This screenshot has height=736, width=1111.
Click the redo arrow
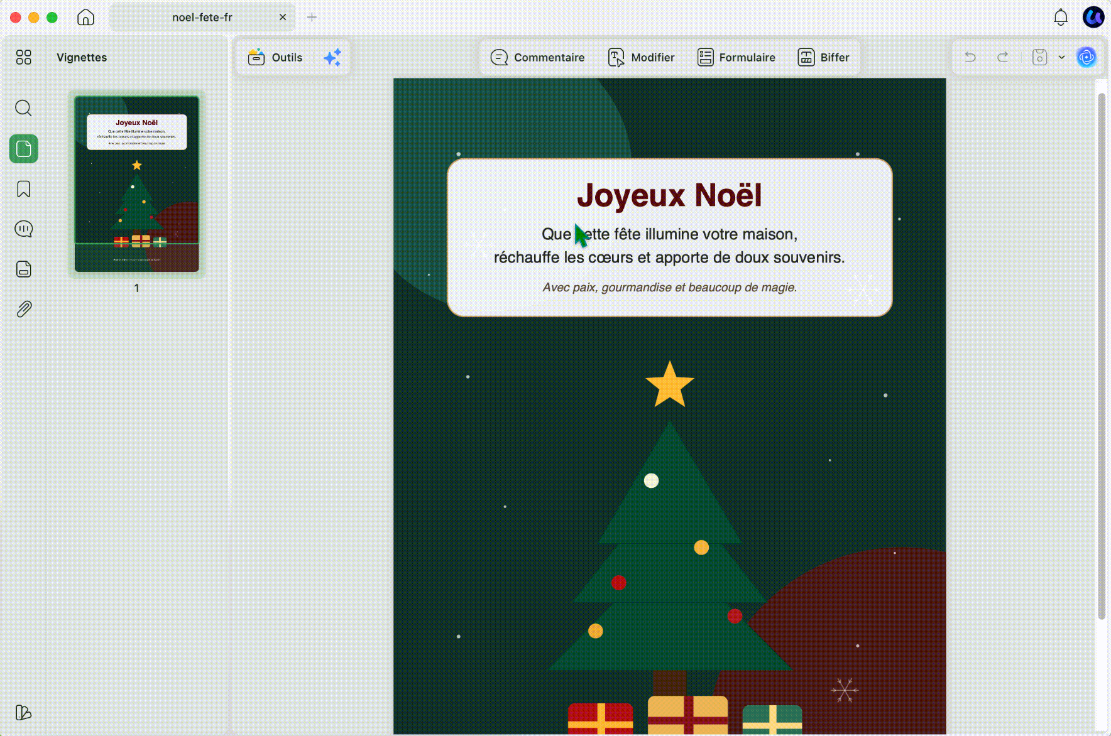tap(1003, 57)
